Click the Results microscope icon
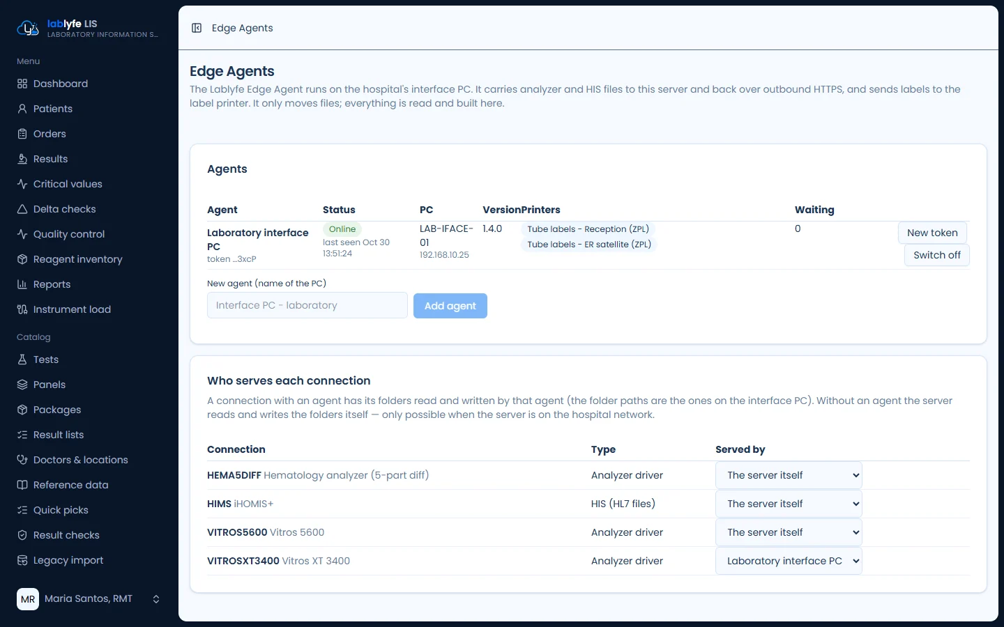The image size is (1004, 627). (22, 159)
